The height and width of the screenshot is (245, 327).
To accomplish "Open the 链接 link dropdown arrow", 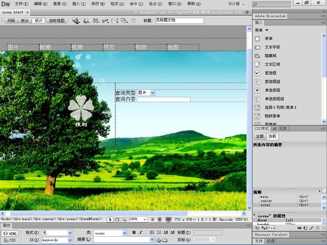I will click(152, 240).
